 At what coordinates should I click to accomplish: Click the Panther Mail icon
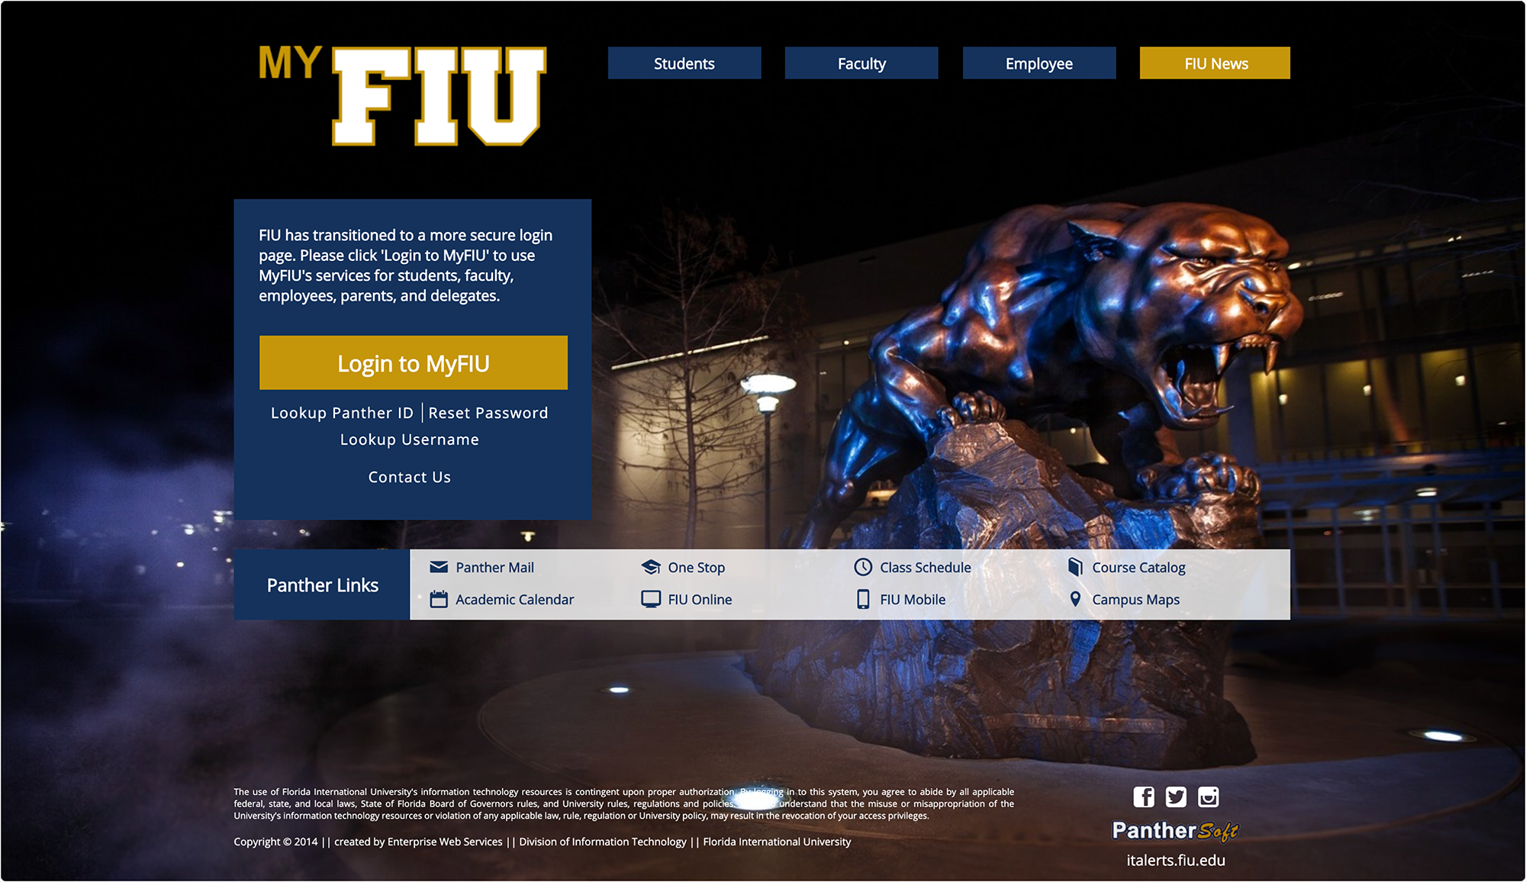pos(438,566)
